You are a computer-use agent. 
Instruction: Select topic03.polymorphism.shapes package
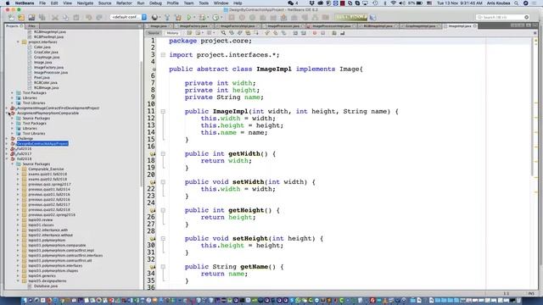[x=53, y=271]
